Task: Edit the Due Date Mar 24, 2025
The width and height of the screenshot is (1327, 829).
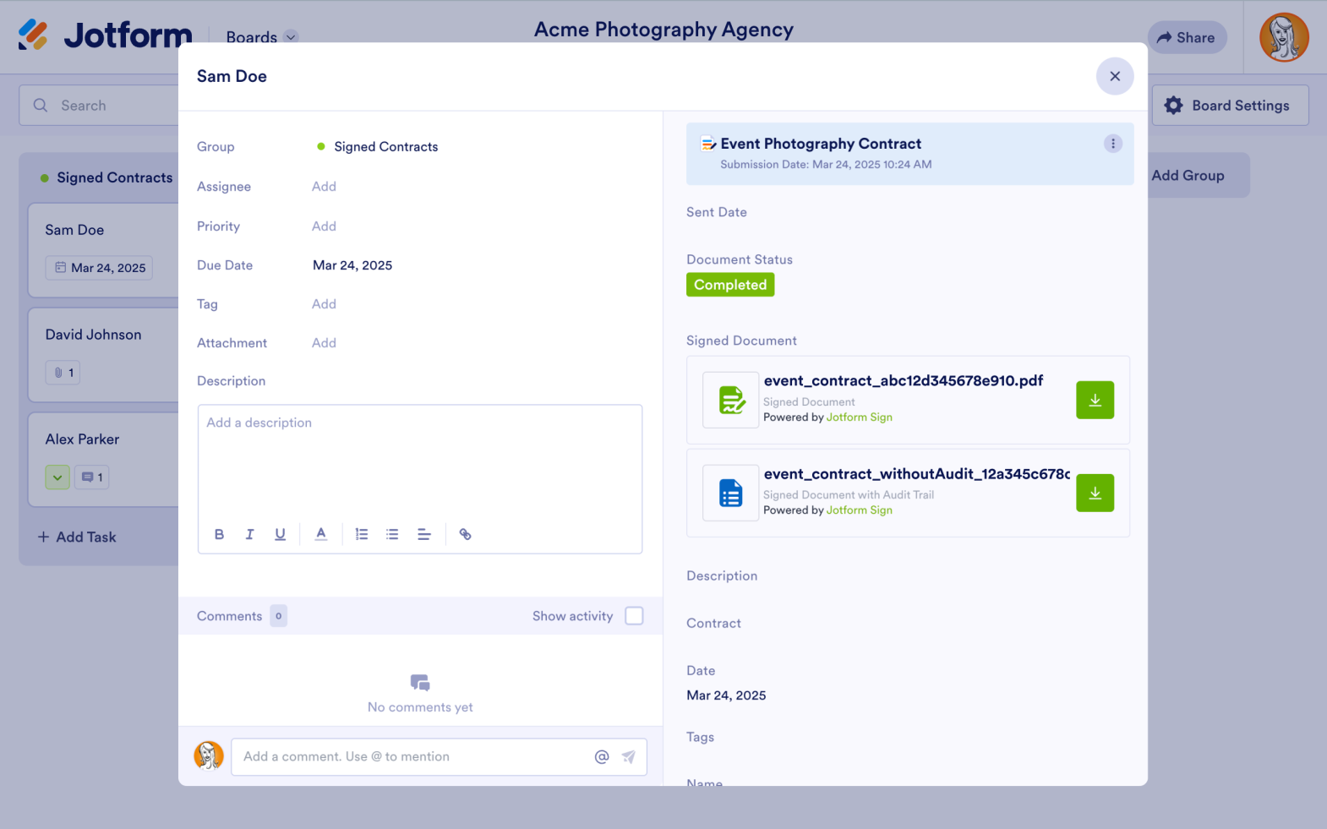Action: point(352,265)
